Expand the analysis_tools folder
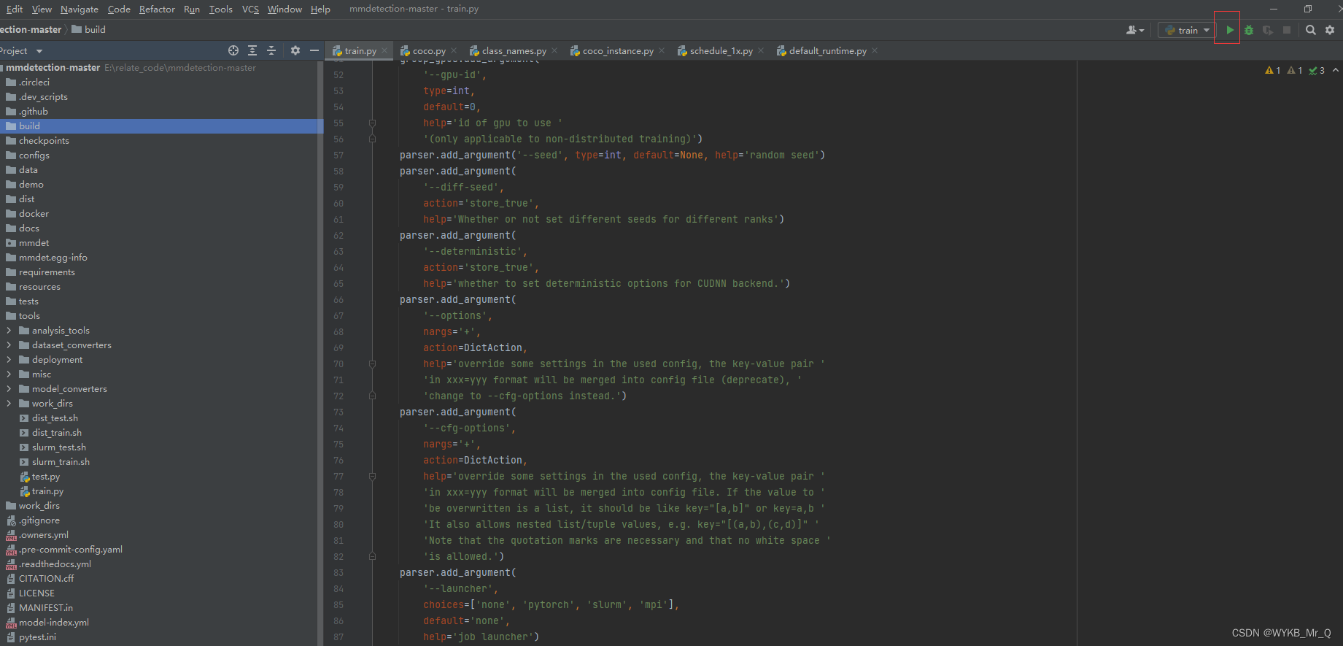The height and width of the screenshot is (646, 1343). 9,331
